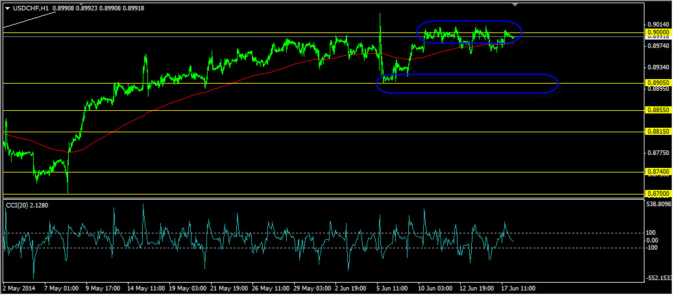This screenshot has height=295, width=673.
Task: Click the 0.87750 price scale value
Action: pyautogui.click(x=658, y=152)
